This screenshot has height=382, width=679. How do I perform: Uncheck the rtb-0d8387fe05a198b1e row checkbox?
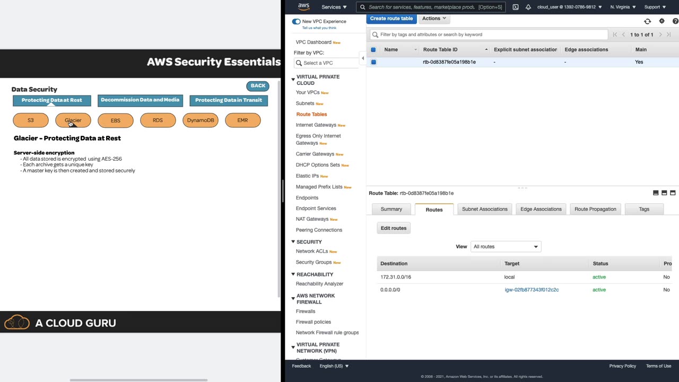pos(373,62)
